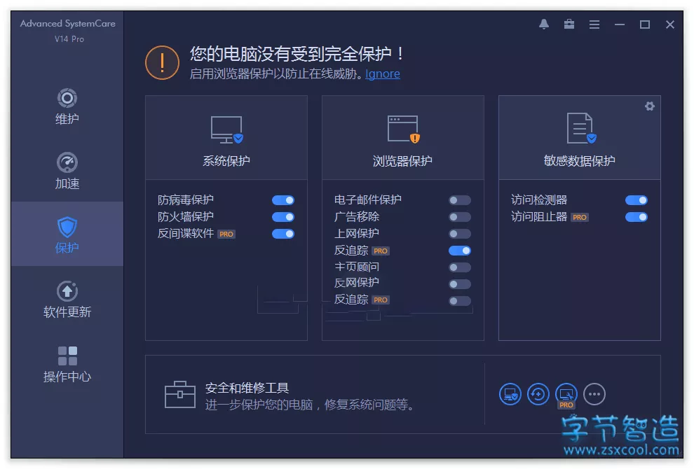This screenshot has height=469, width=694.
Task: Switch to the 加速 sidebar tab
Action: click(x=67, y=171)
